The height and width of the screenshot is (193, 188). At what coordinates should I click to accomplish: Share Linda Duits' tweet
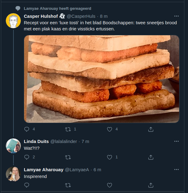click(x=151, y=157)
